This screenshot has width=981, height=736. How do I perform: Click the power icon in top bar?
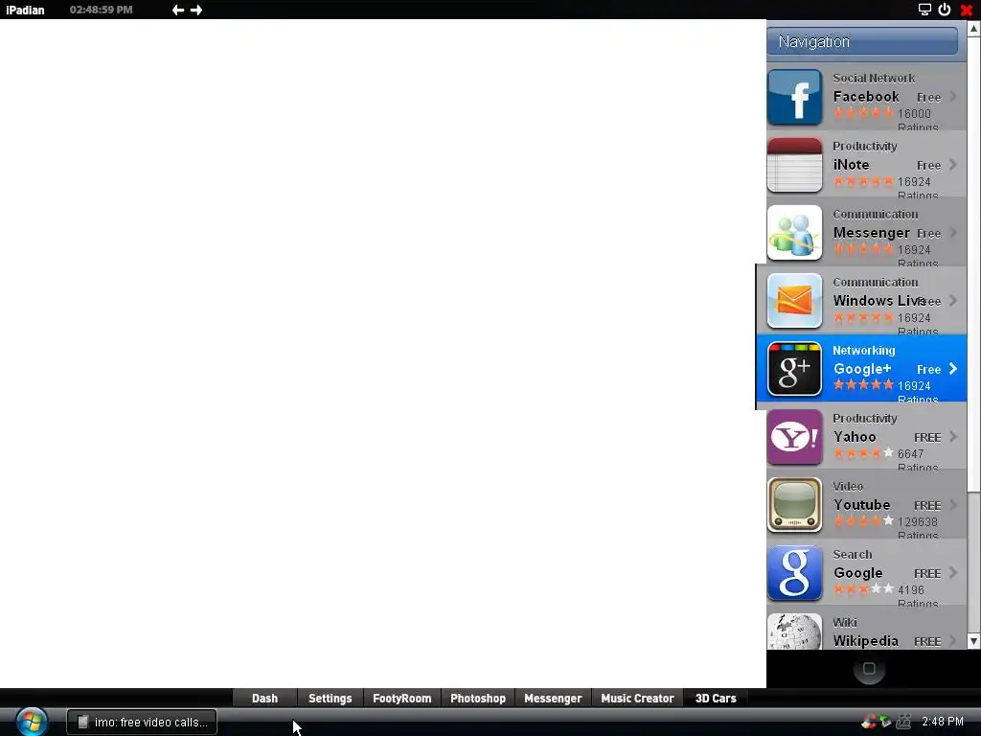coord(945,10)
